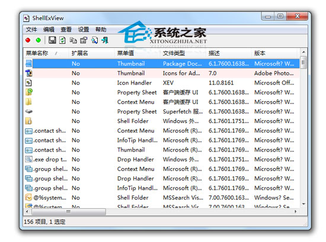Sort by the 文件类型 column header

183,53
